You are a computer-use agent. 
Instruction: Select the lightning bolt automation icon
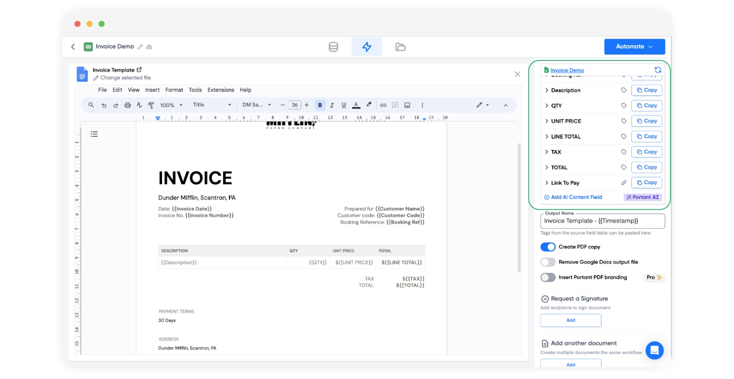pos(367,47)
